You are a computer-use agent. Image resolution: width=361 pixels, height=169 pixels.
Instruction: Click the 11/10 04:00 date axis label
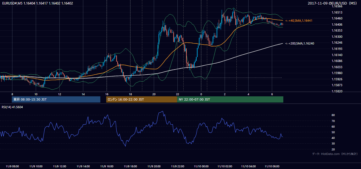248,166
